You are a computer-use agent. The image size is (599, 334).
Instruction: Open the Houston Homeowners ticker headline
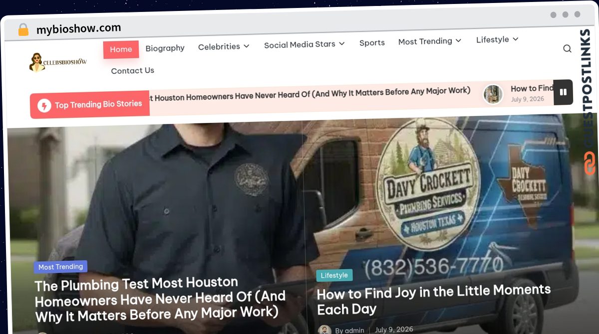click(x=310, y=94)
